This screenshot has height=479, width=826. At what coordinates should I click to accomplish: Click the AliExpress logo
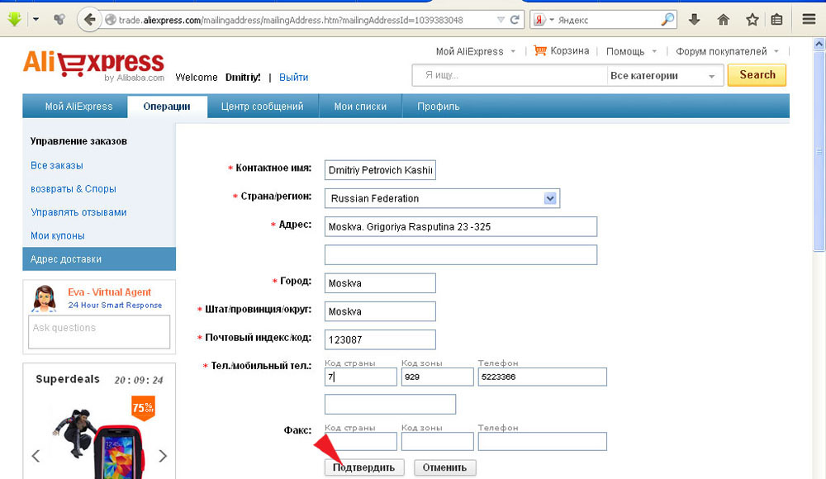click(93, 64)
